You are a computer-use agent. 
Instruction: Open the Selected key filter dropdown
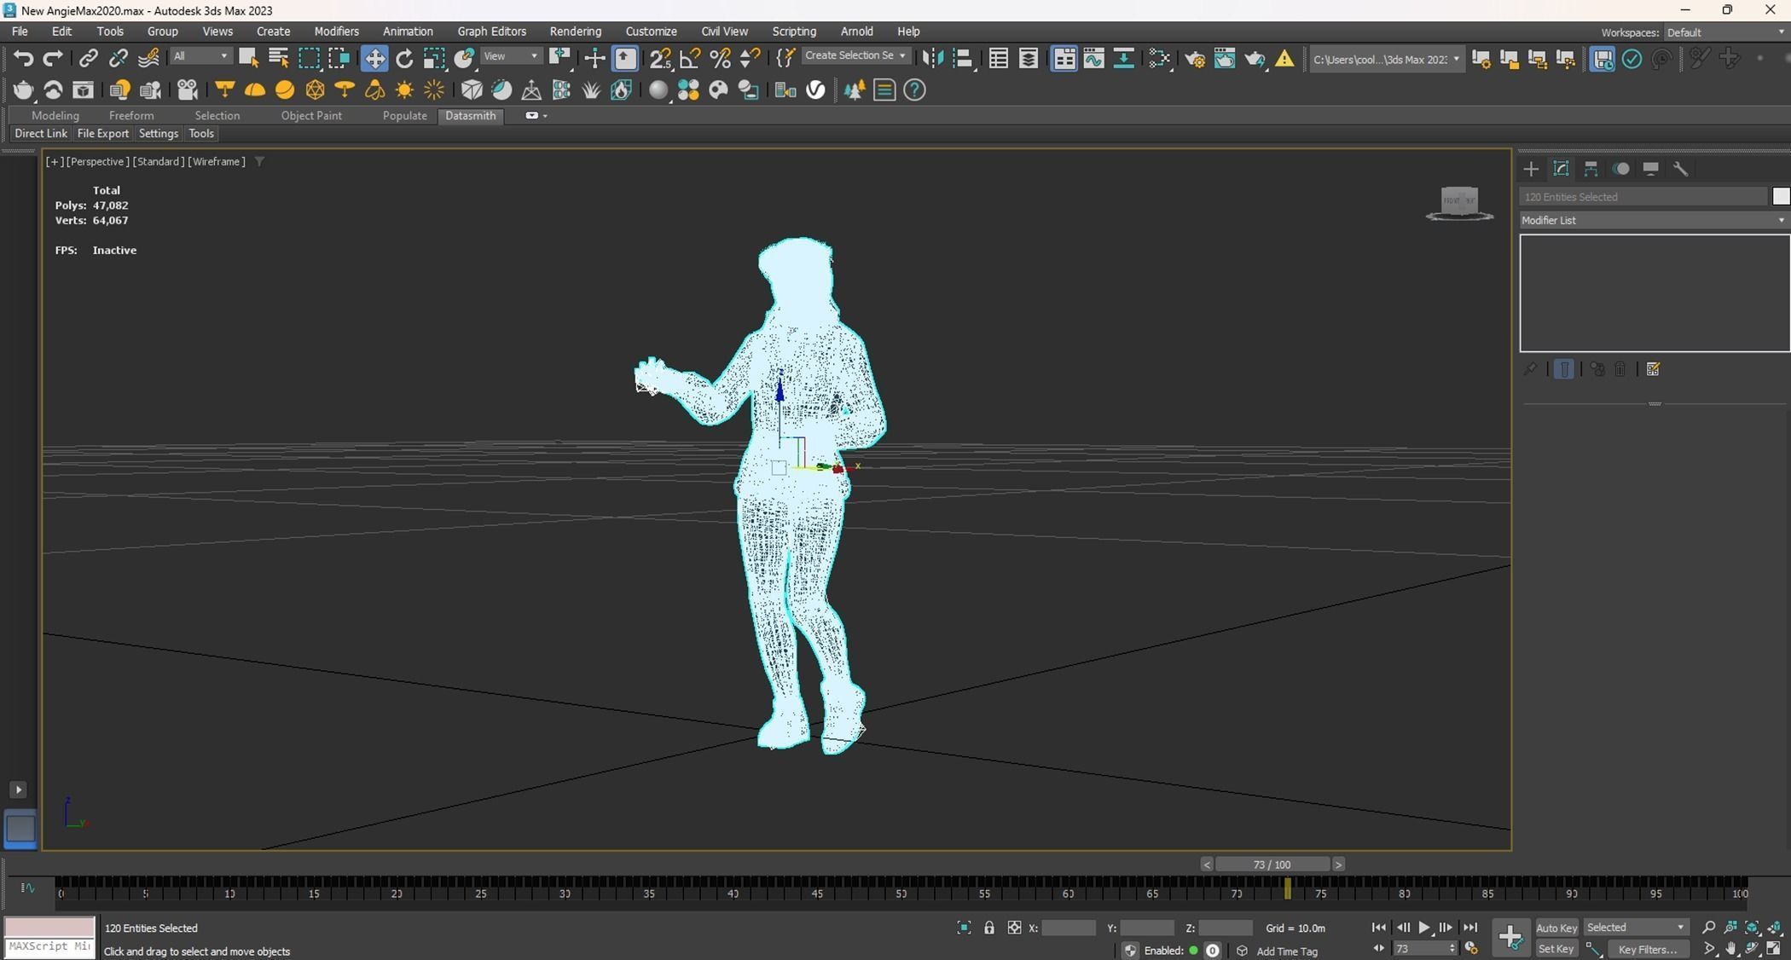[1635, 928]
